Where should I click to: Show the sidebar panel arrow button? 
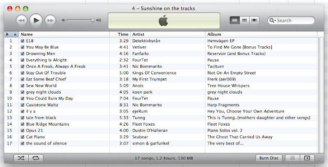point(307,158)
